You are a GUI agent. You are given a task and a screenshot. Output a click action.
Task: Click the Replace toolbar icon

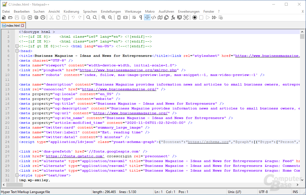pyautogui.click(x=94, y=17)
